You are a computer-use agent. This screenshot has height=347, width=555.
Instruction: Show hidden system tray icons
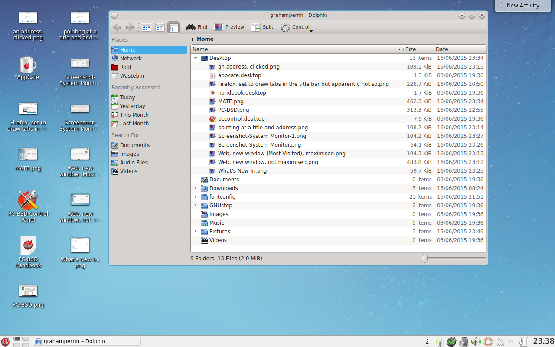511,342
